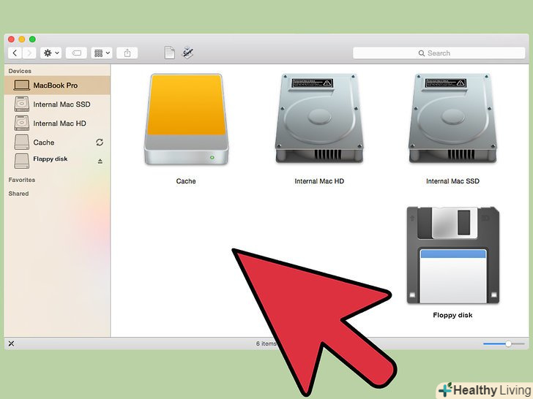
Task: Select the orange Cache drive icon
Action: 186,119
